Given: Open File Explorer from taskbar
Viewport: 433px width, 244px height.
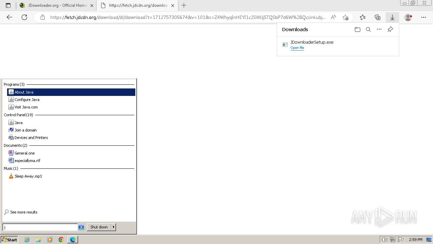Looking at the screenshot, I should click(38, 240).
